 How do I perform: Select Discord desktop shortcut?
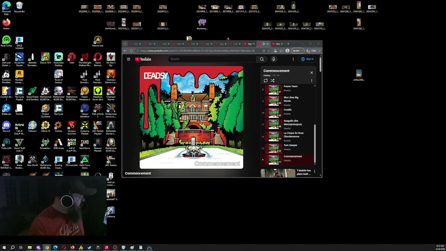point(6,127)
